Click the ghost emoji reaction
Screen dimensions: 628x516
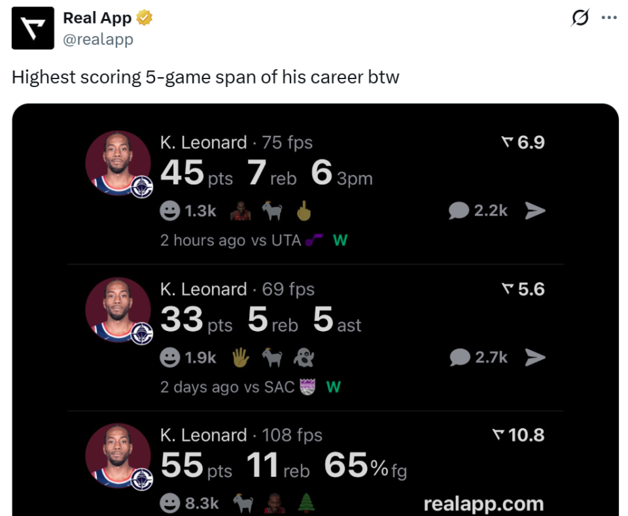pyautogui.click(x=304, y=358)
